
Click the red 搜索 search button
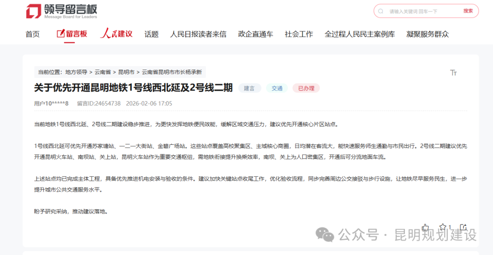[x=468, y=11]
